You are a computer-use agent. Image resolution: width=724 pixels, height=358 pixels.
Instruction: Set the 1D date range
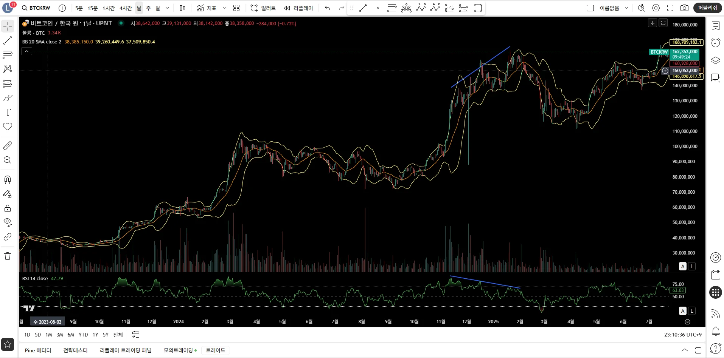(x=27, y=335)
